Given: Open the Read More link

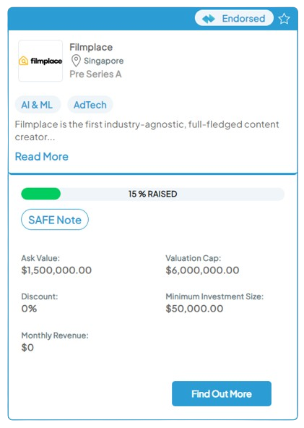Looking at the screenshot, I should [x=42, y=156].
